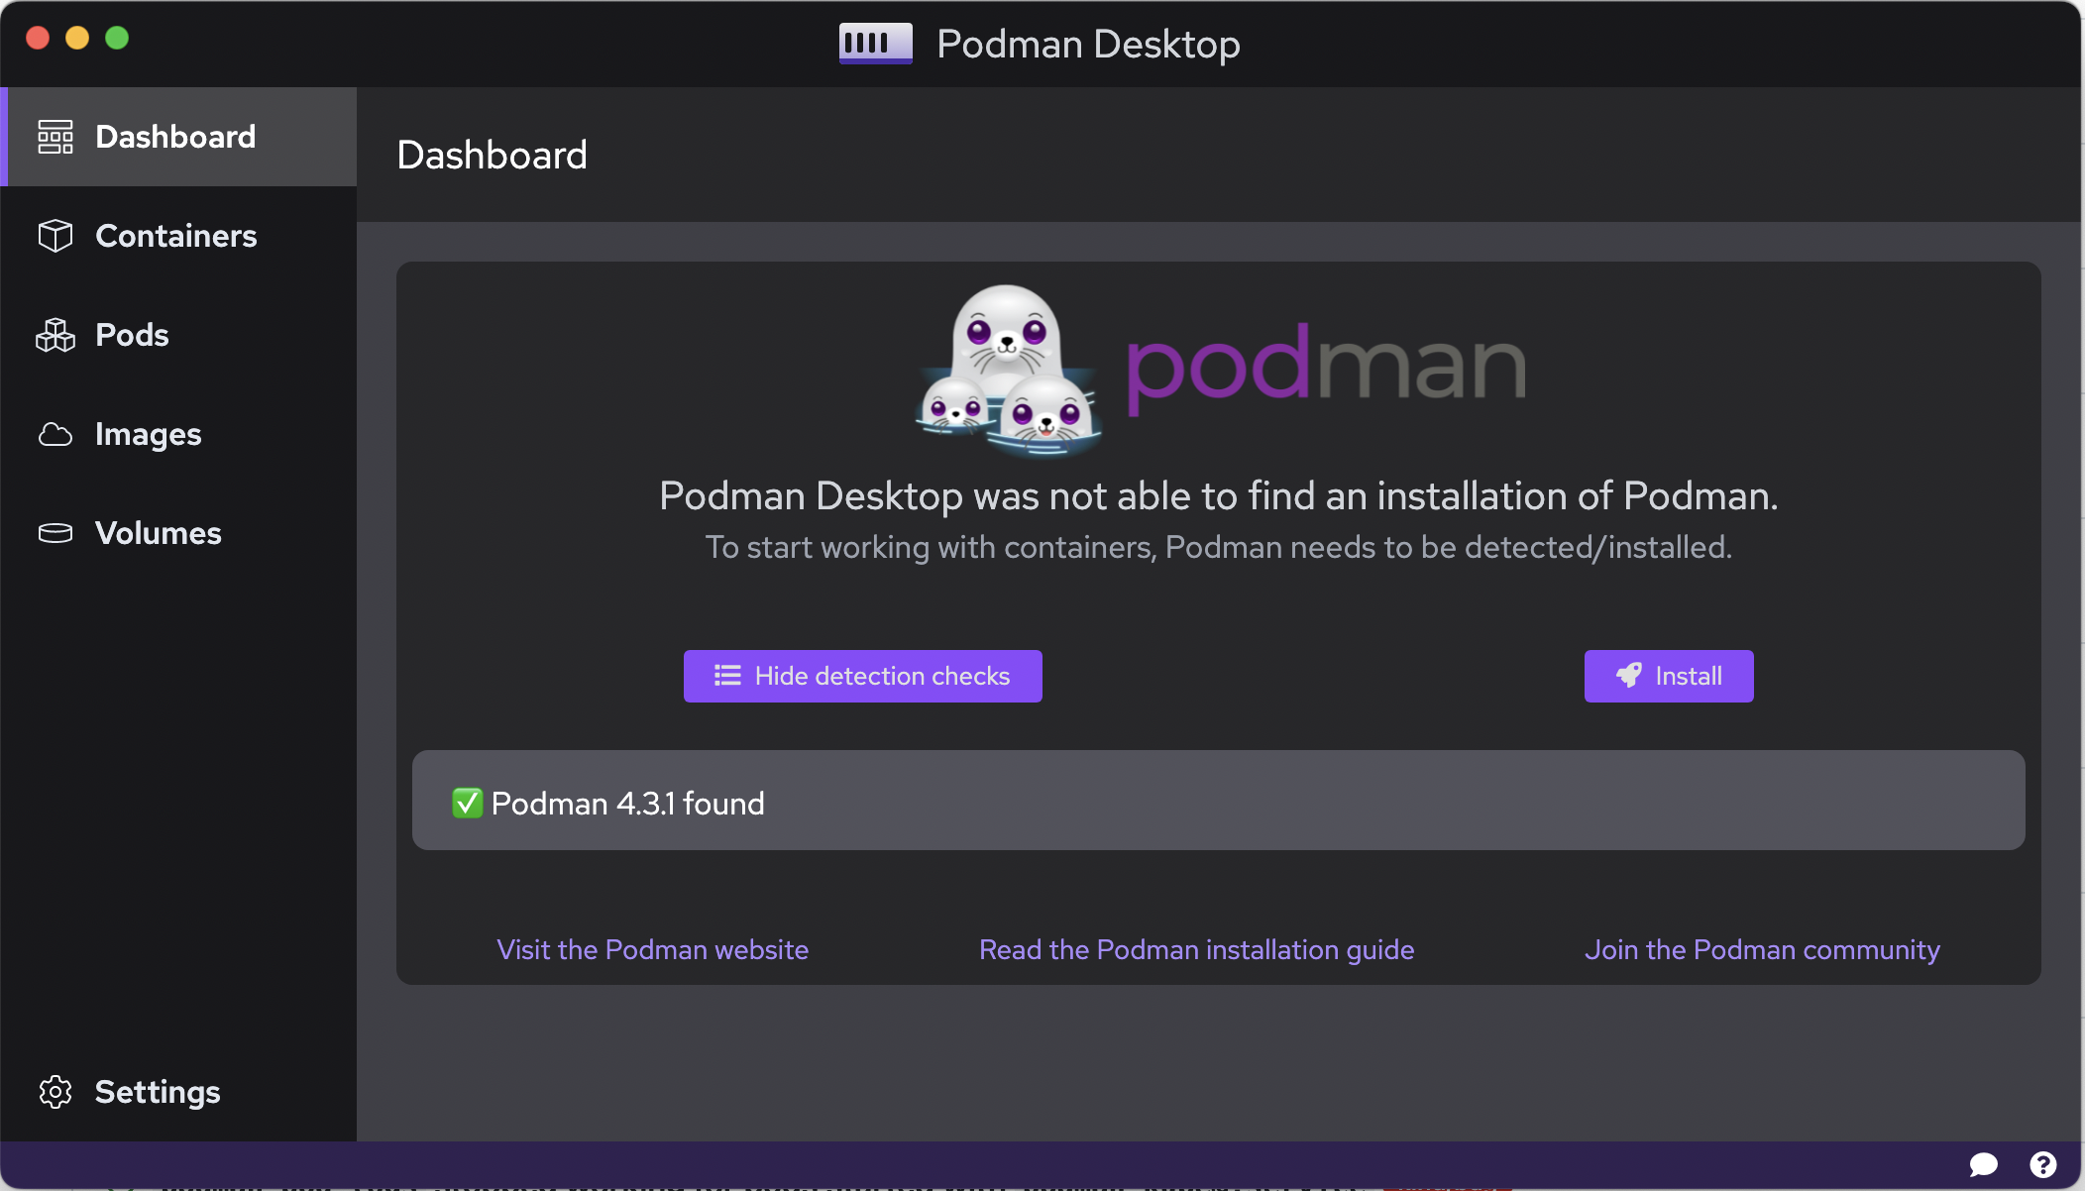Click the rocket icon on Install button

(1628, 676)
